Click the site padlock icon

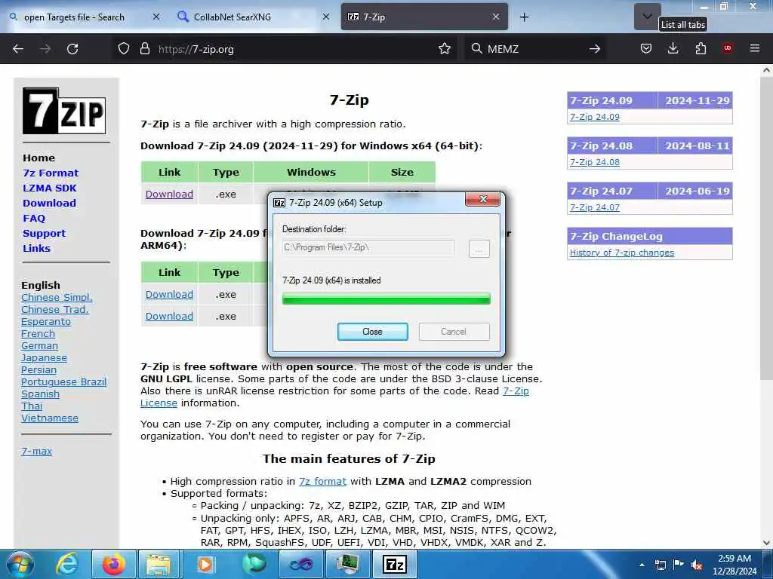tap(144, 49)
